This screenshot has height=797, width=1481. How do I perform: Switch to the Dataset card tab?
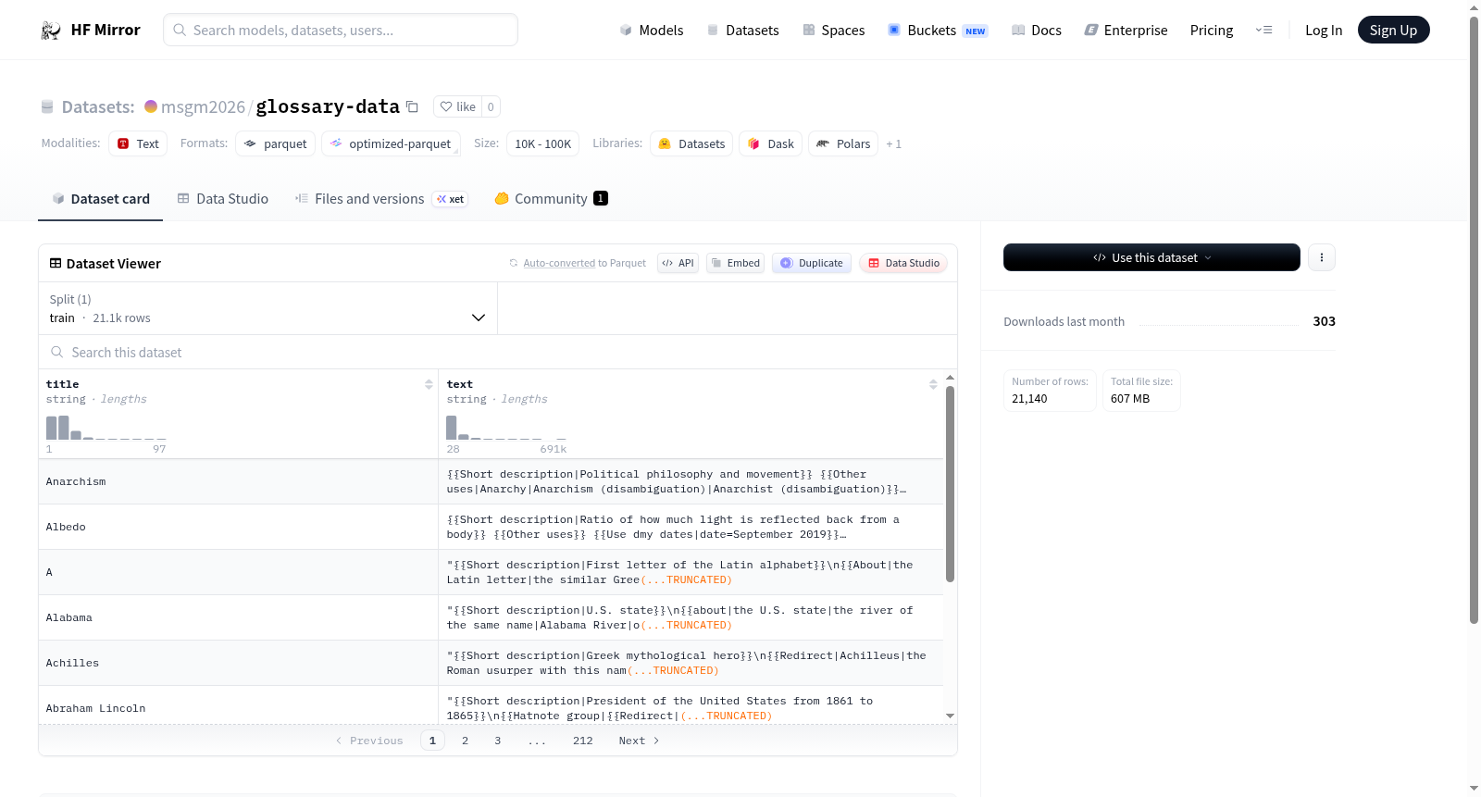point(100,198)
